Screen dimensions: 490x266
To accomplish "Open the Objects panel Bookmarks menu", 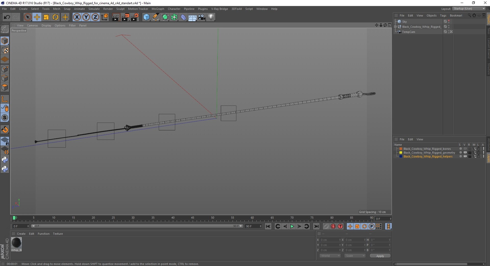I will tap(456, 16).
